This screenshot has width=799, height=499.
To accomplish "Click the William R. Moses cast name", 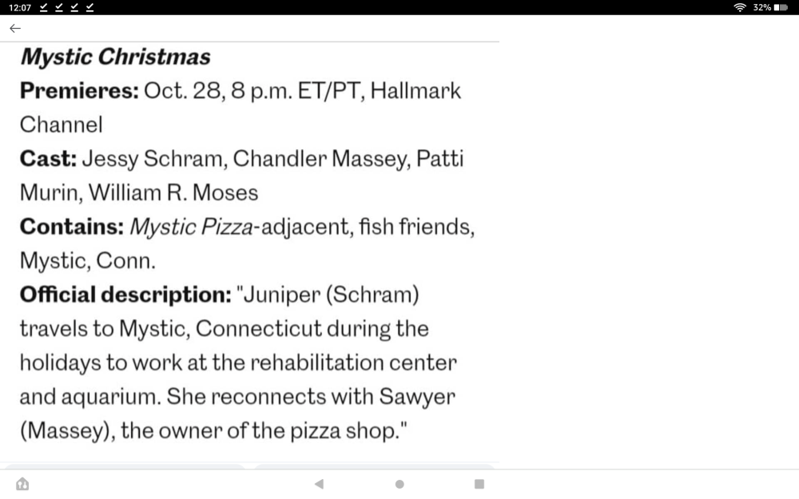I will click(x=173, y=192).
